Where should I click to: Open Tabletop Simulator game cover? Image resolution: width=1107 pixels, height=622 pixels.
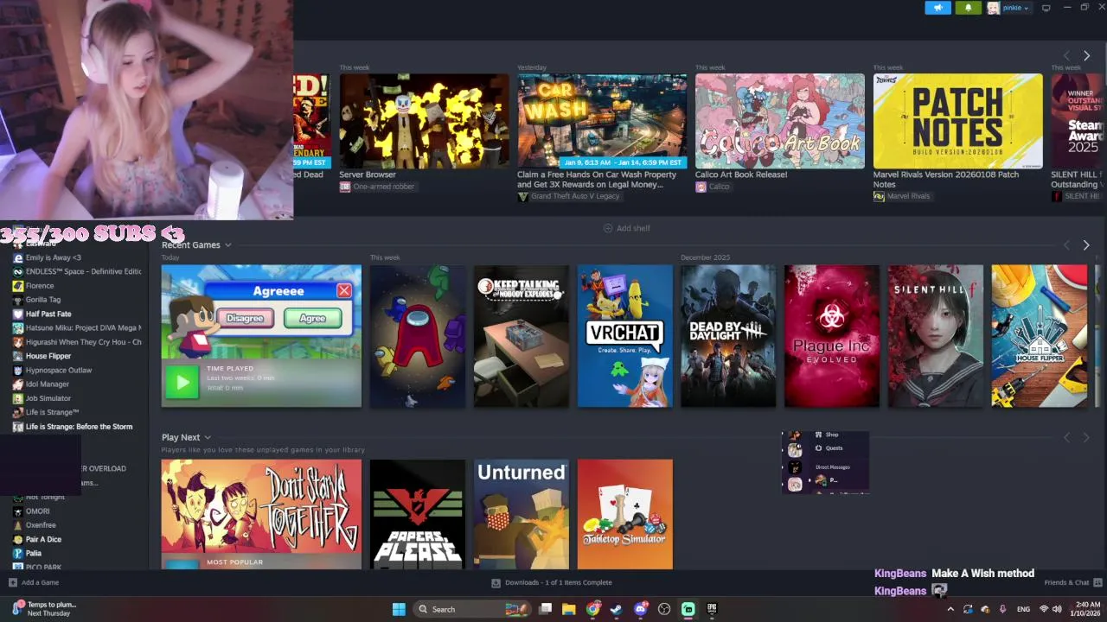625,514
